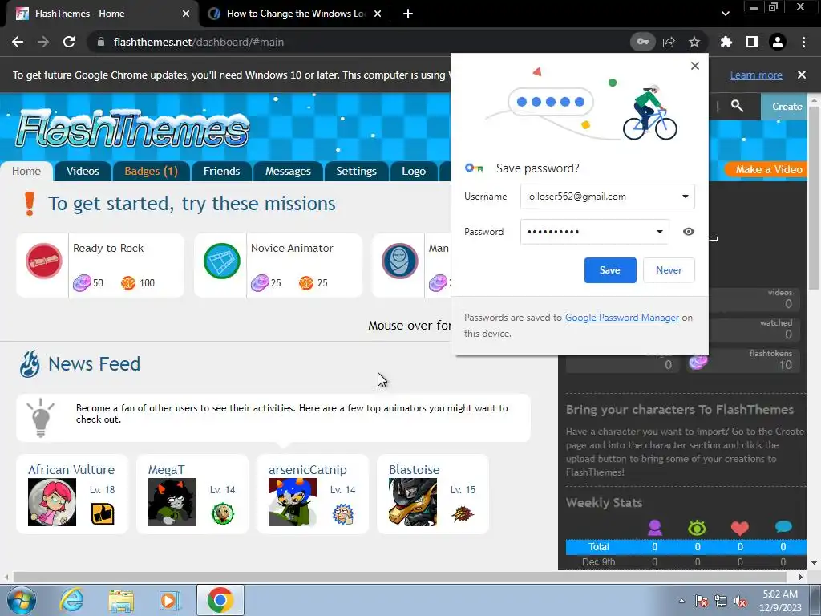Open the Google Password Manager link

point(621,318)
